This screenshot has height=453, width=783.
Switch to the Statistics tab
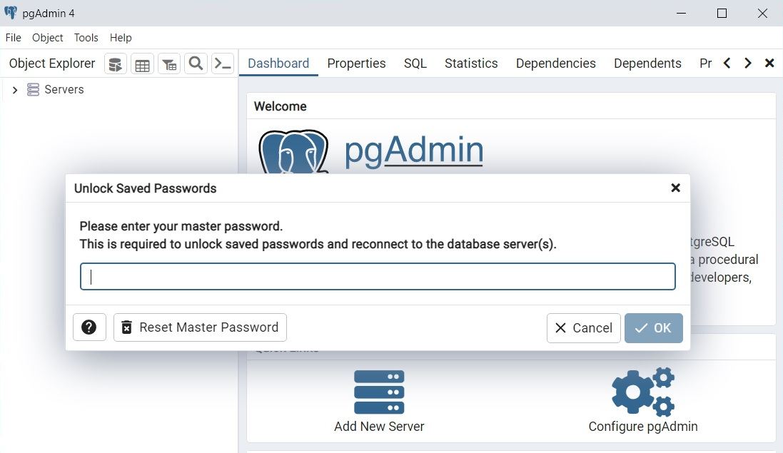pyautogui.click(x=471, y=63)
